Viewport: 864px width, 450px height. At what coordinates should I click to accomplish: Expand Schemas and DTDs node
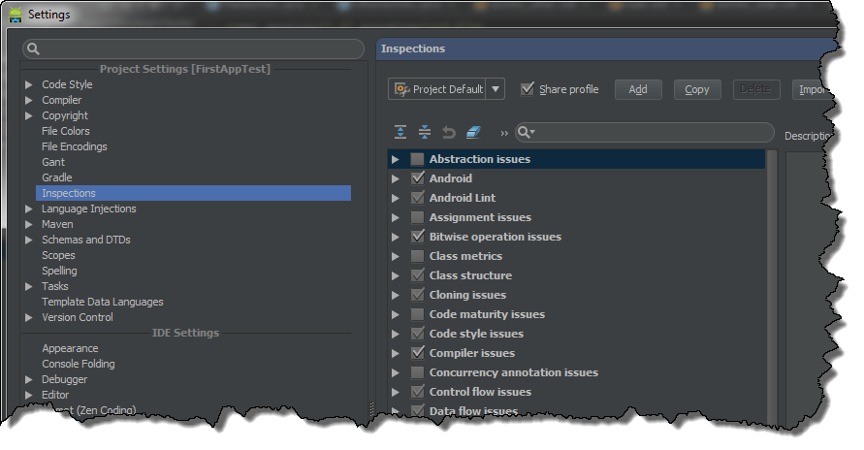[x=29, y=240]
